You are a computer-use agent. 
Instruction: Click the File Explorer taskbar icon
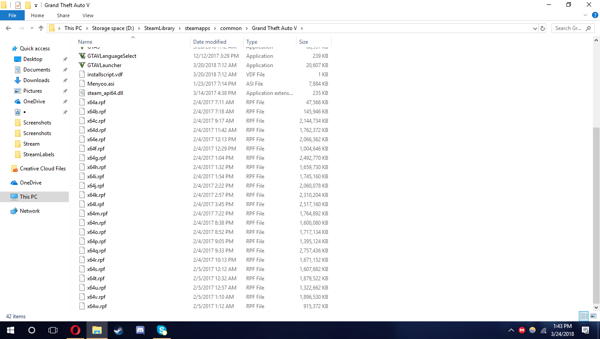tap(97, 330)
